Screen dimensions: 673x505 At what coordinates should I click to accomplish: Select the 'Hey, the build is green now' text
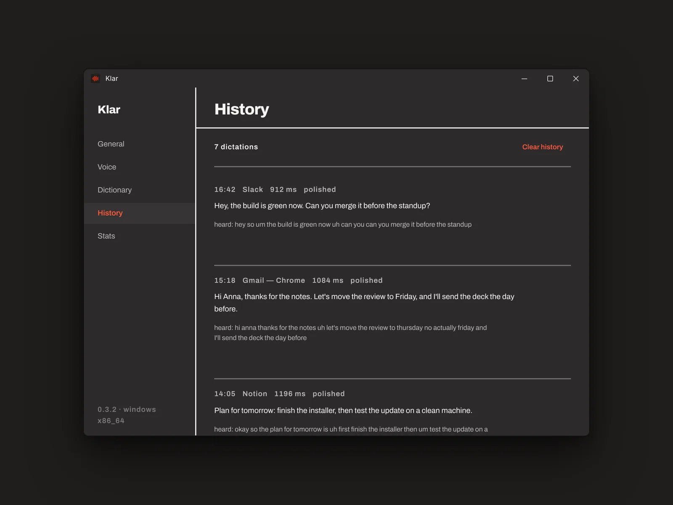tap(322, 206)
